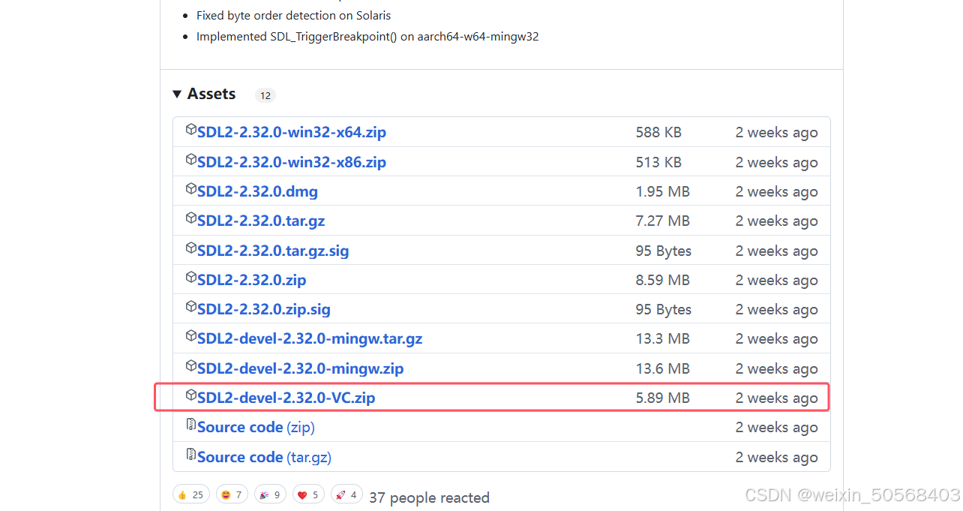Download SDL2-2.32.0-win32-x86.zip
The width and height of the screenshot is (963, 511).
[292, 162]
